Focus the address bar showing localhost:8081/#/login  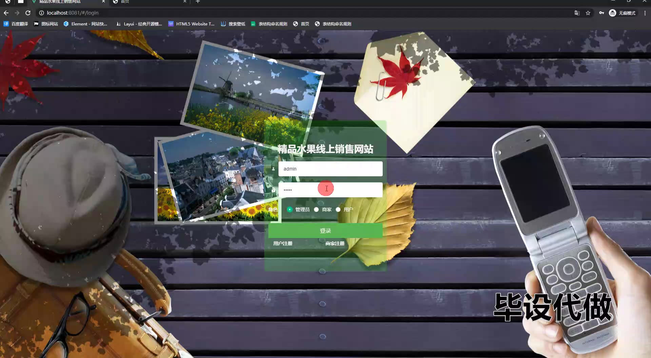305,13
